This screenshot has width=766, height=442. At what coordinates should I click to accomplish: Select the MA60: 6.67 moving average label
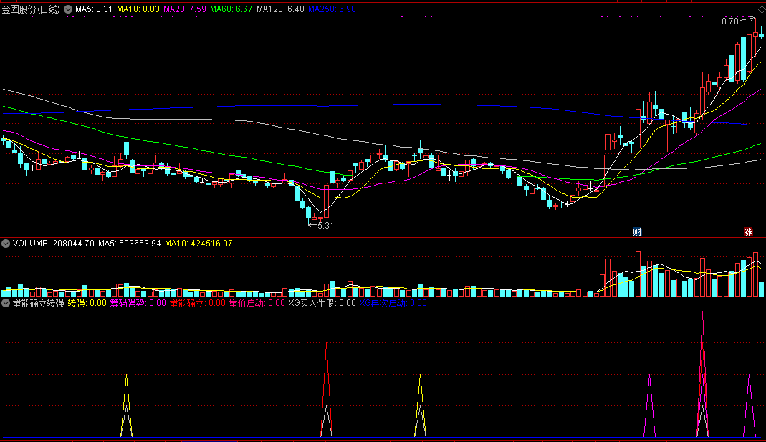231,9
